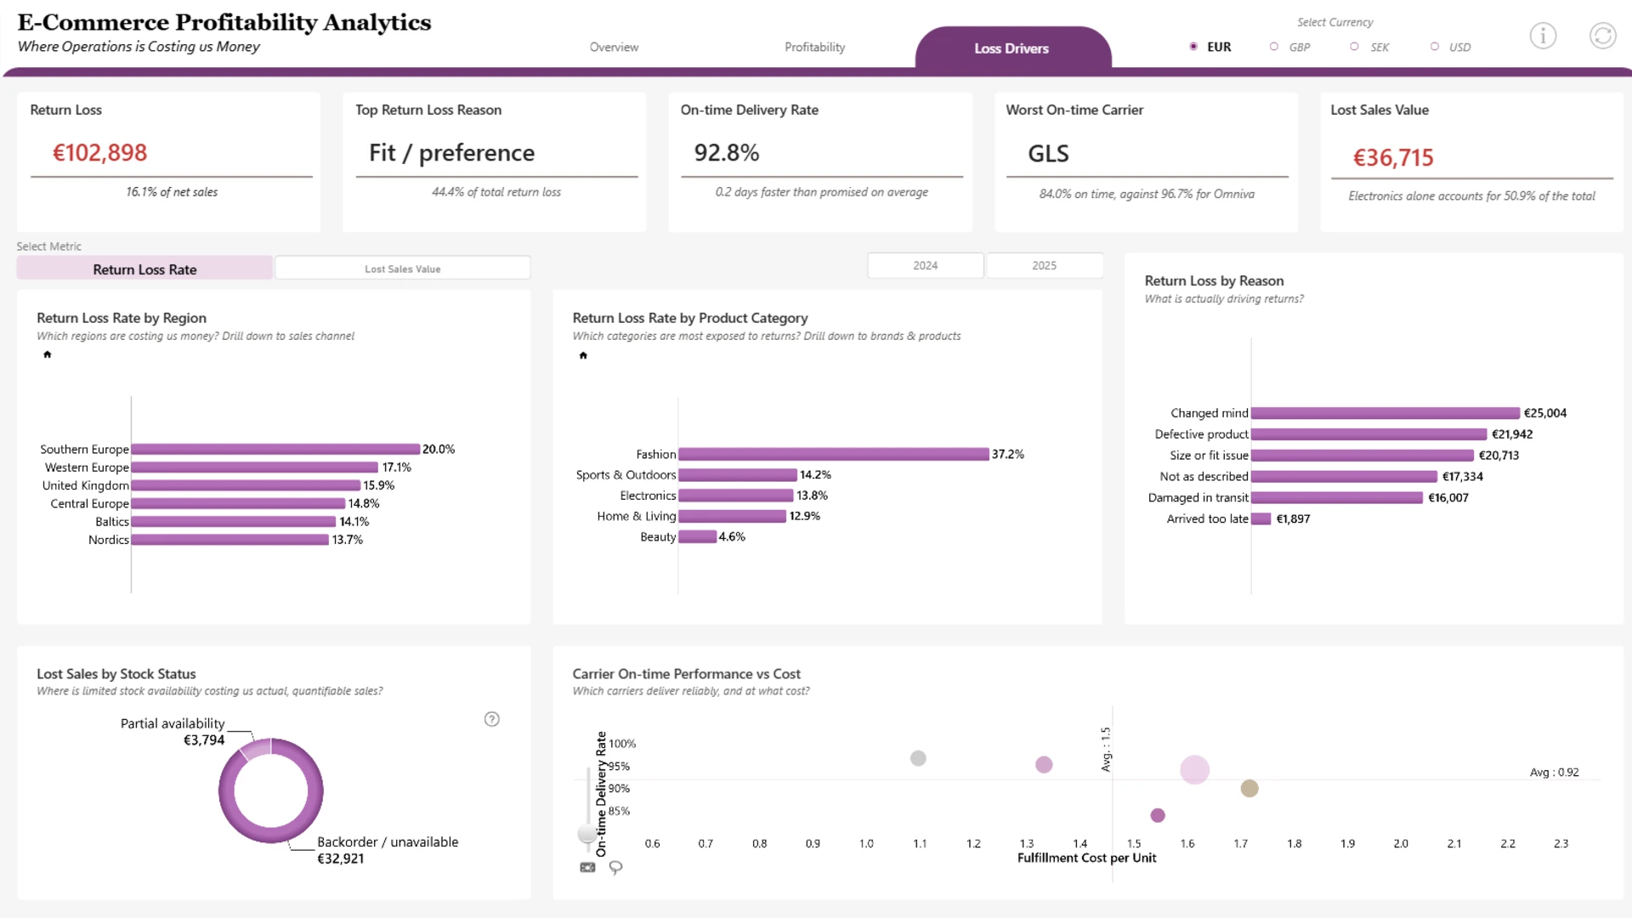Select the Return Loss Rate metric button
The height and width of the screenshot is (918, 1632).
(144, 269)
